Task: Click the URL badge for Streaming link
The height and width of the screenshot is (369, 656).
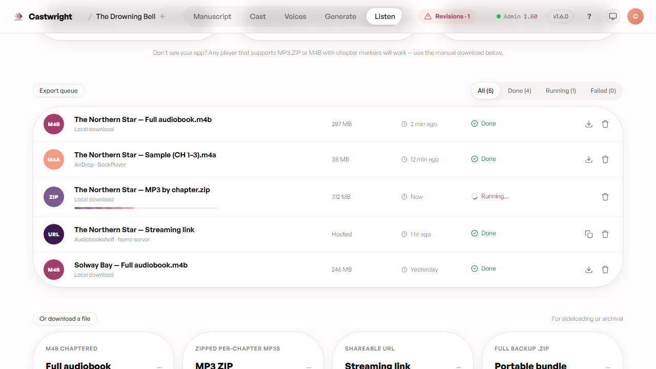Action: (54, 234)
